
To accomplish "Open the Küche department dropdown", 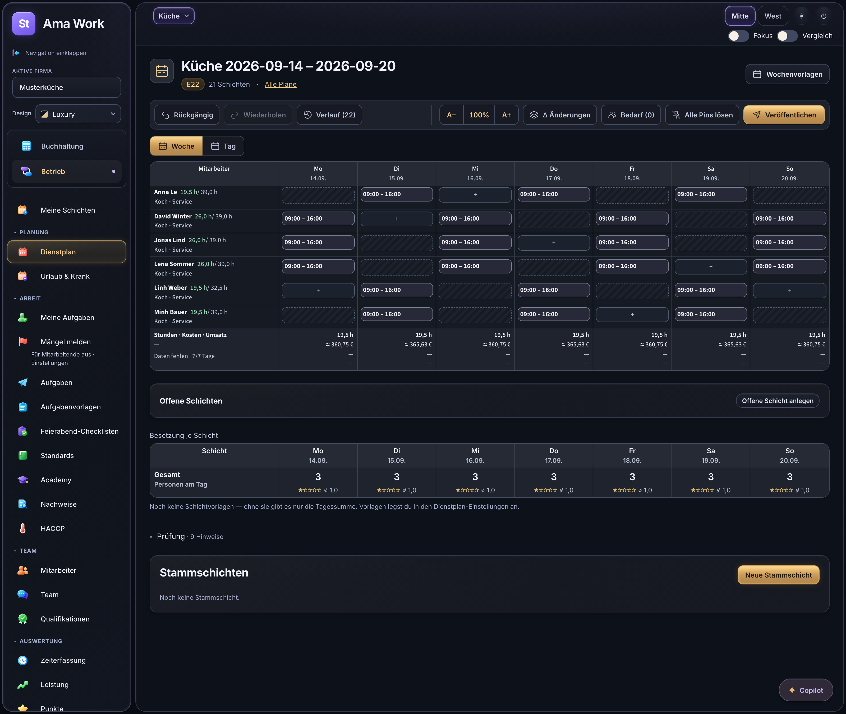I will [x=174, y=16].
